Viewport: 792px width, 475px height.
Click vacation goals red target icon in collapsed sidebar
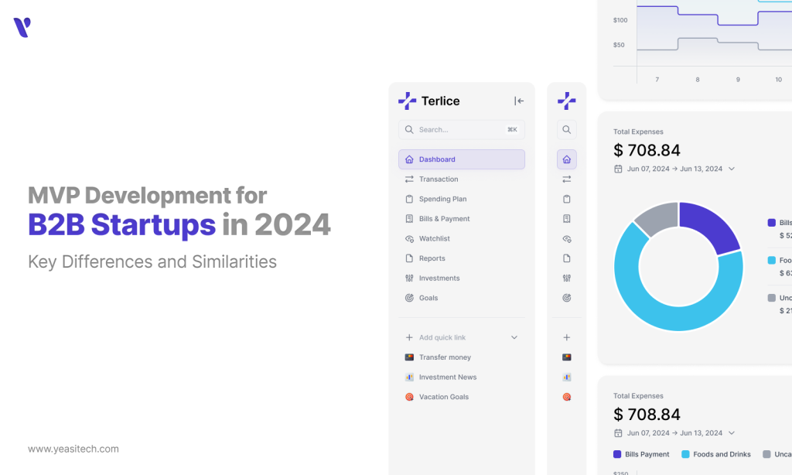pyautogui.click(x=567, y=397)
